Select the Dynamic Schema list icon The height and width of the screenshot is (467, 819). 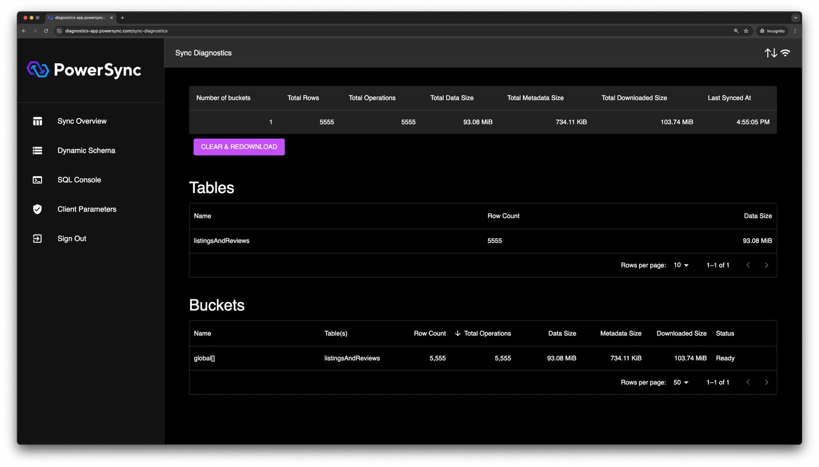[37, 151]
